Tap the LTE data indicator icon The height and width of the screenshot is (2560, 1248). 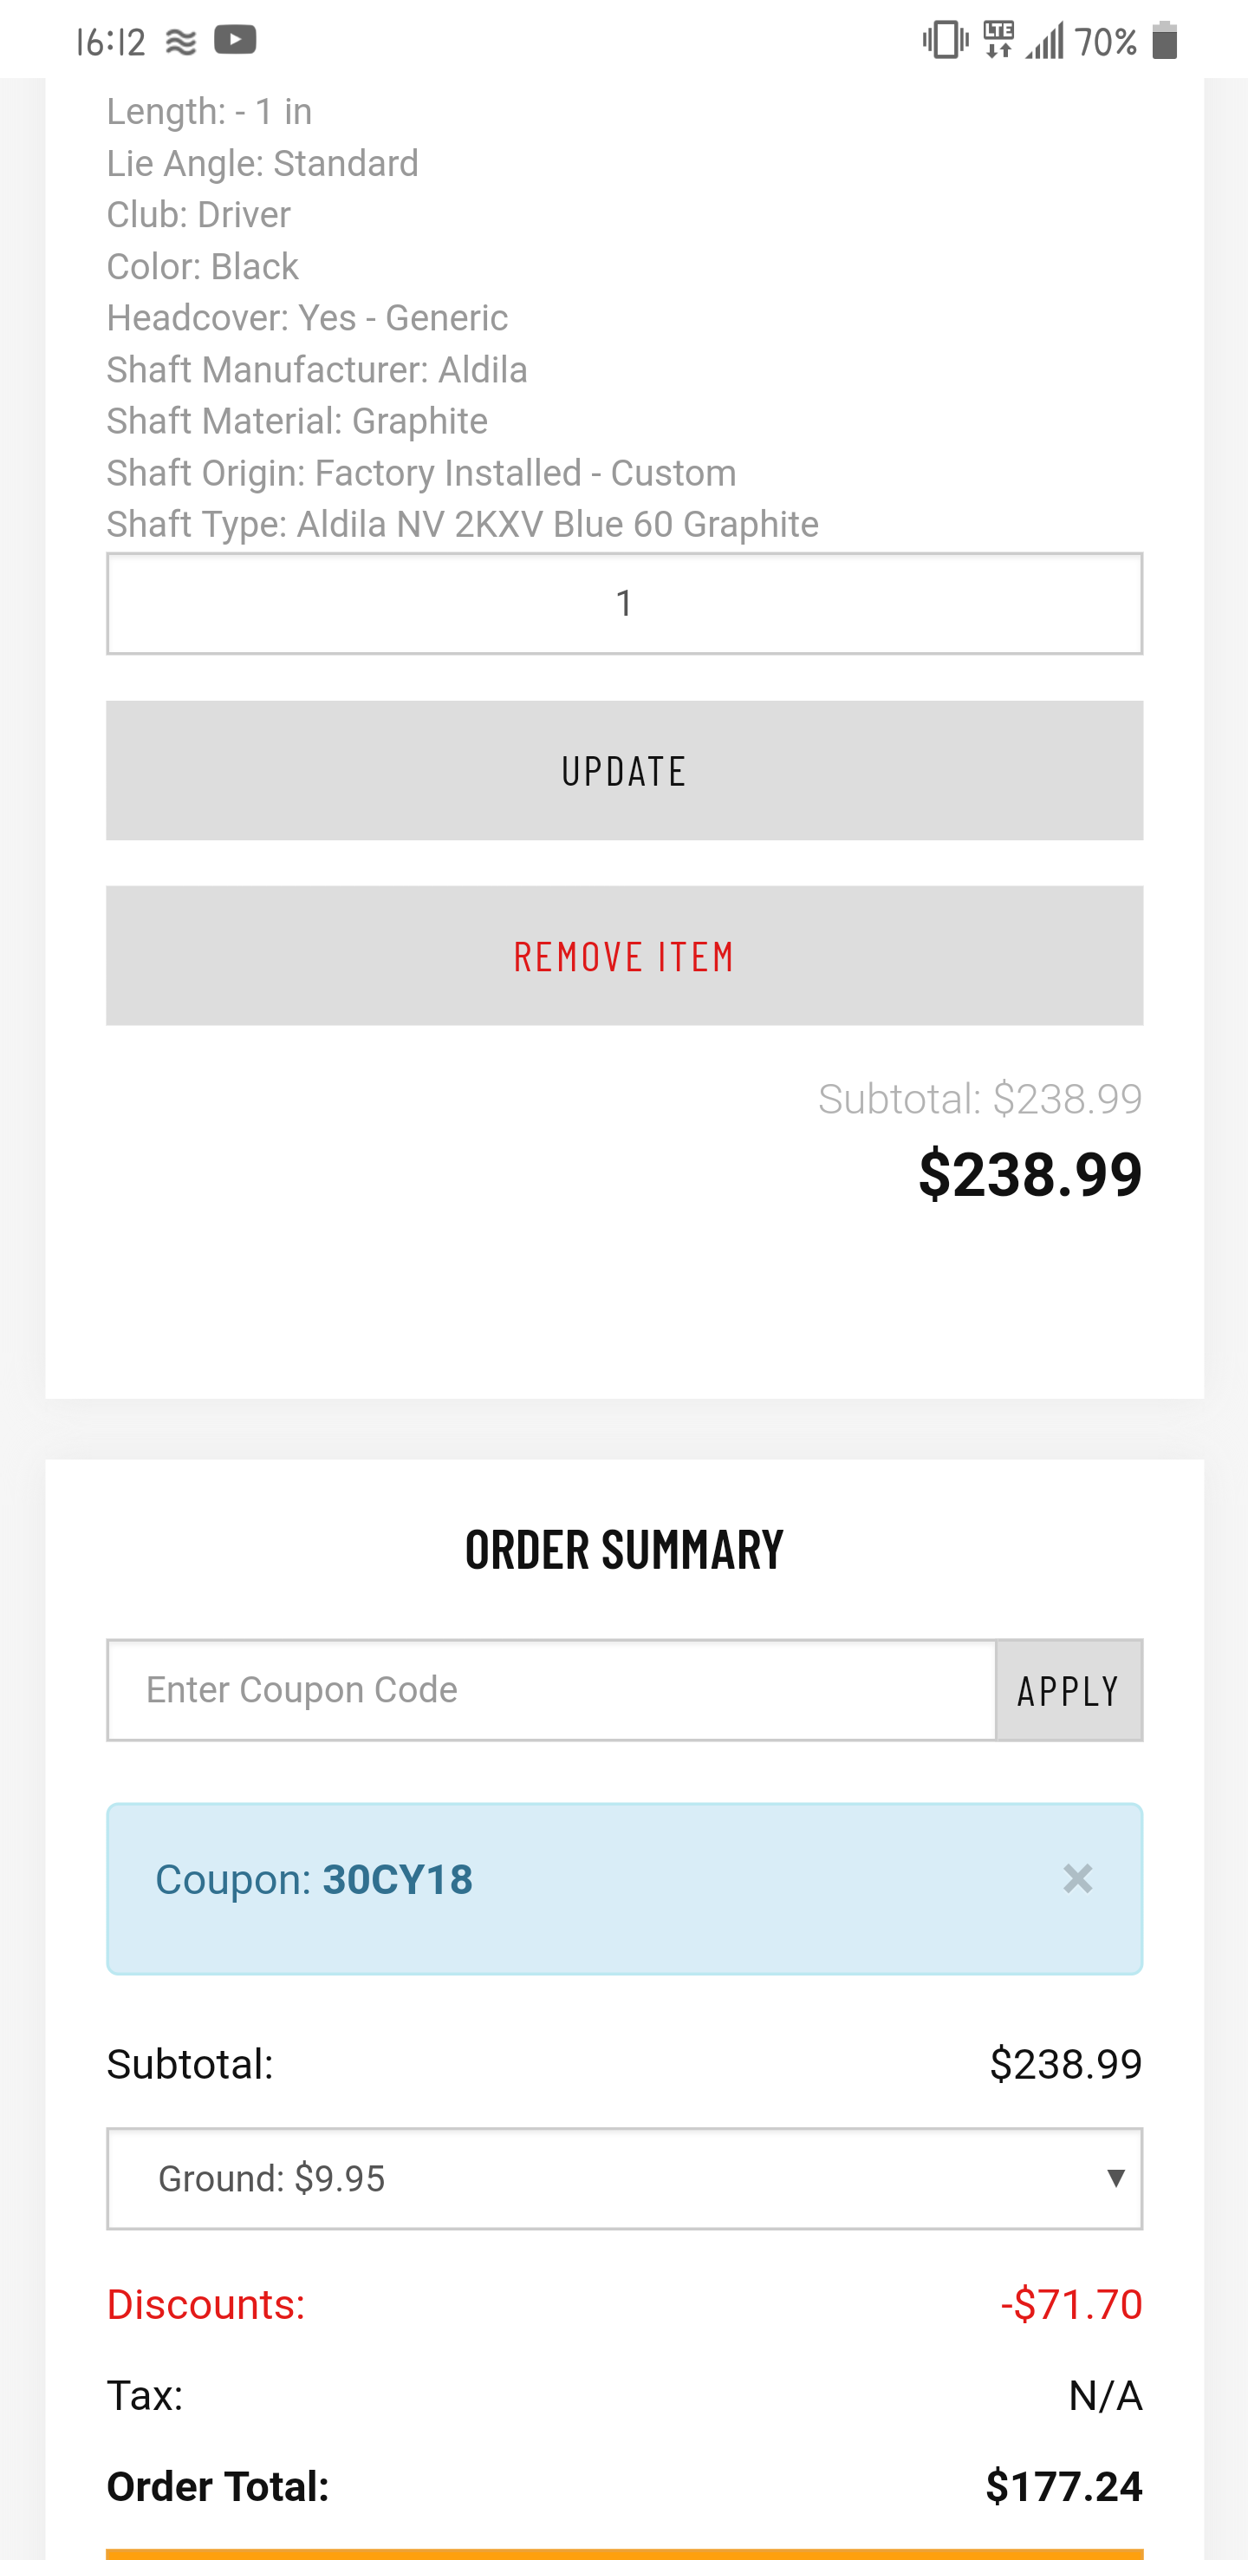coord(998,41)
